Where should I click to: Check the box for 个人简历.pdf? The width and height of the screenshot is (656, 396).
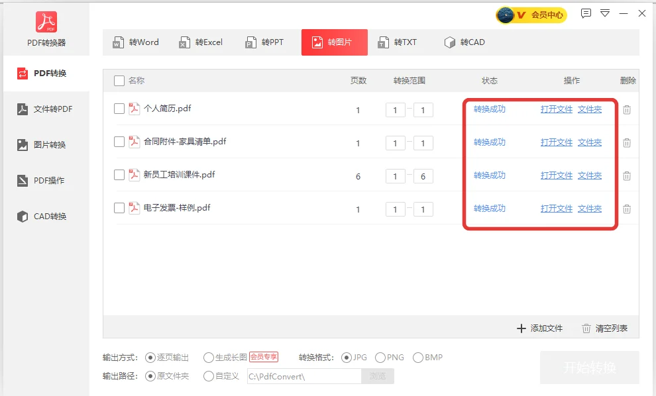point(119,109)
